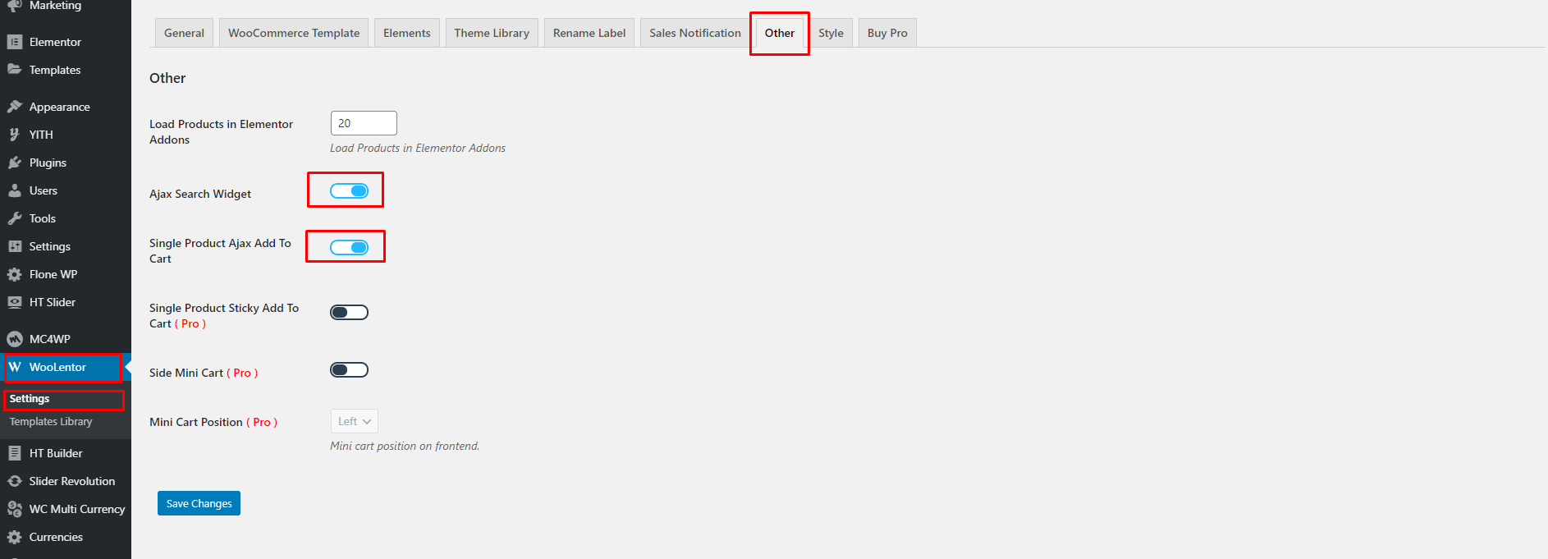
Task: Open Appearance via its paintbrush icon
Action: [15, 107]
